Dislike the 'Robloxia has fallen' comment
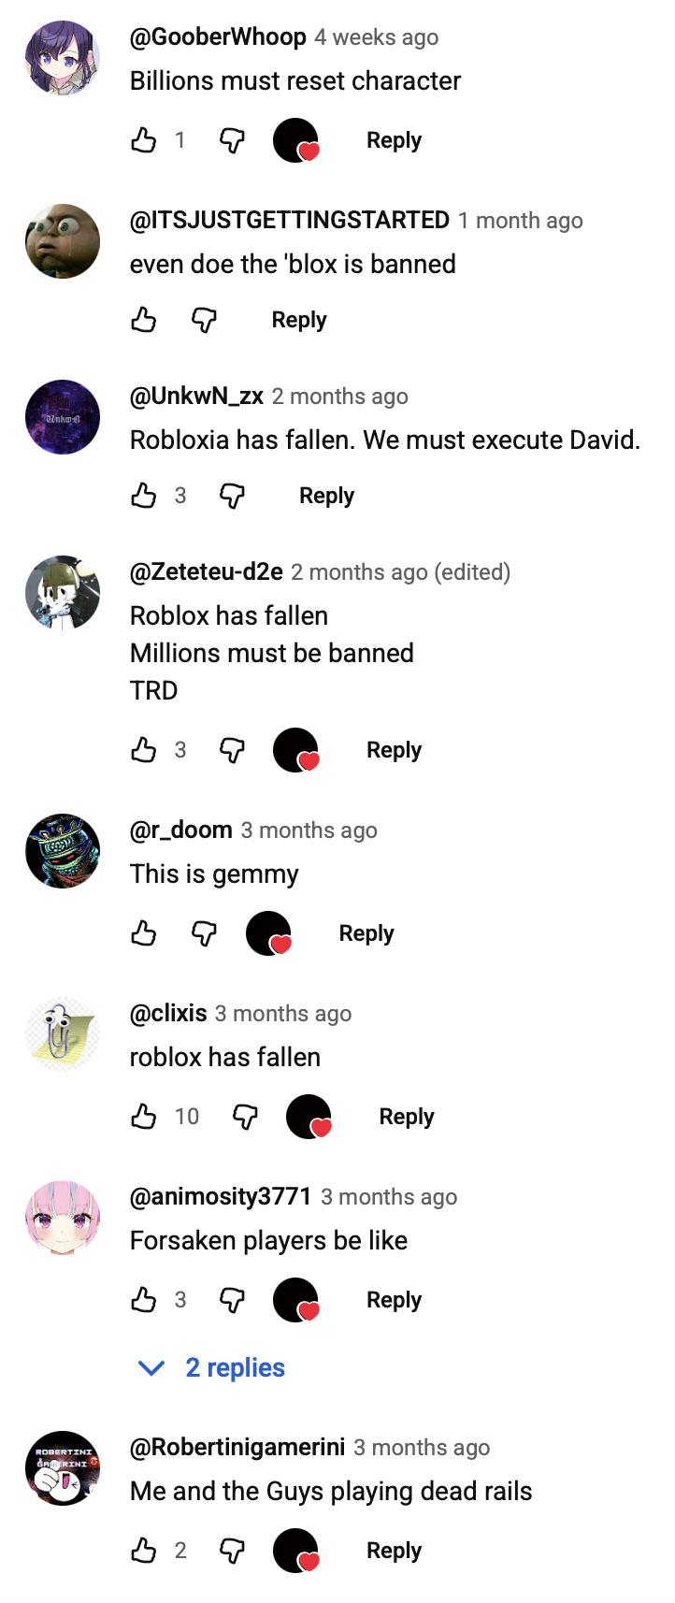This screenshot has height=1603, width=675. 232,496
